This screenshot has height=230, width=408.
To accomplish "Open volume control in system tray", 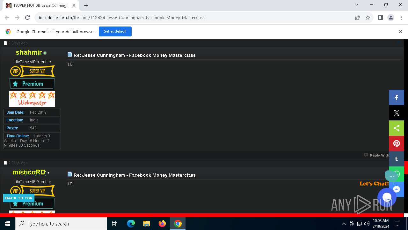I will pos(367,224).
